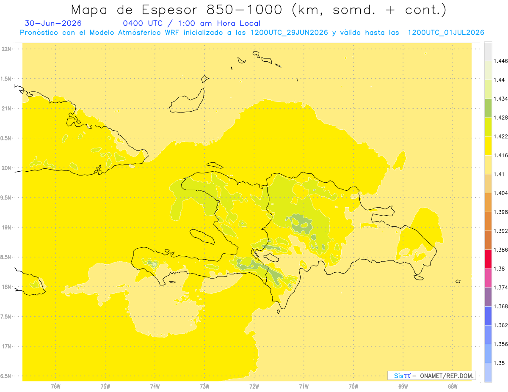
Task: Click the colorbar value '1.35'
Action: (x=500, y=363)
